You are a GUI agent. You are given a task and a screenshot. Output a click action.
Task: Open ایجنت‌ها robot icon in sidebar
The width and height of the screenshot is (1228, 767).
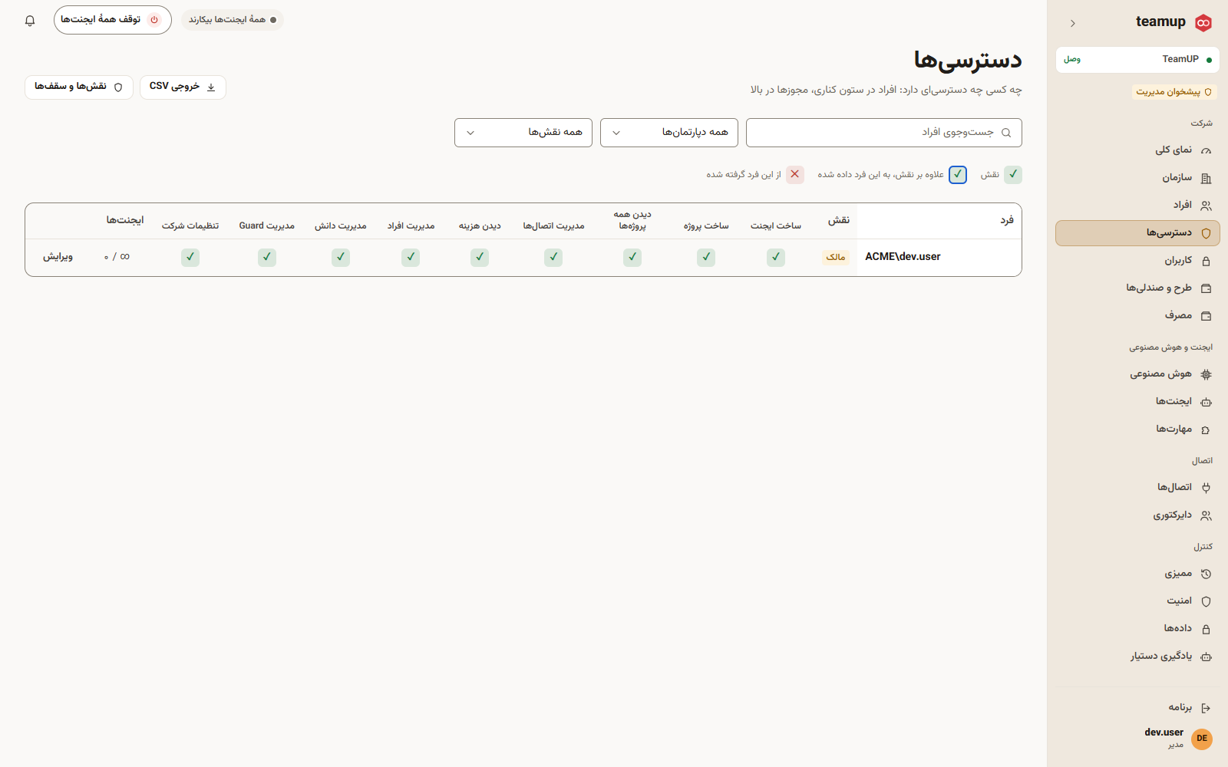[1206, 402]
